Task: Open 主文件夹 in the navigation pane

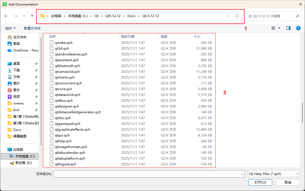Action: click(x=20, y=37)
